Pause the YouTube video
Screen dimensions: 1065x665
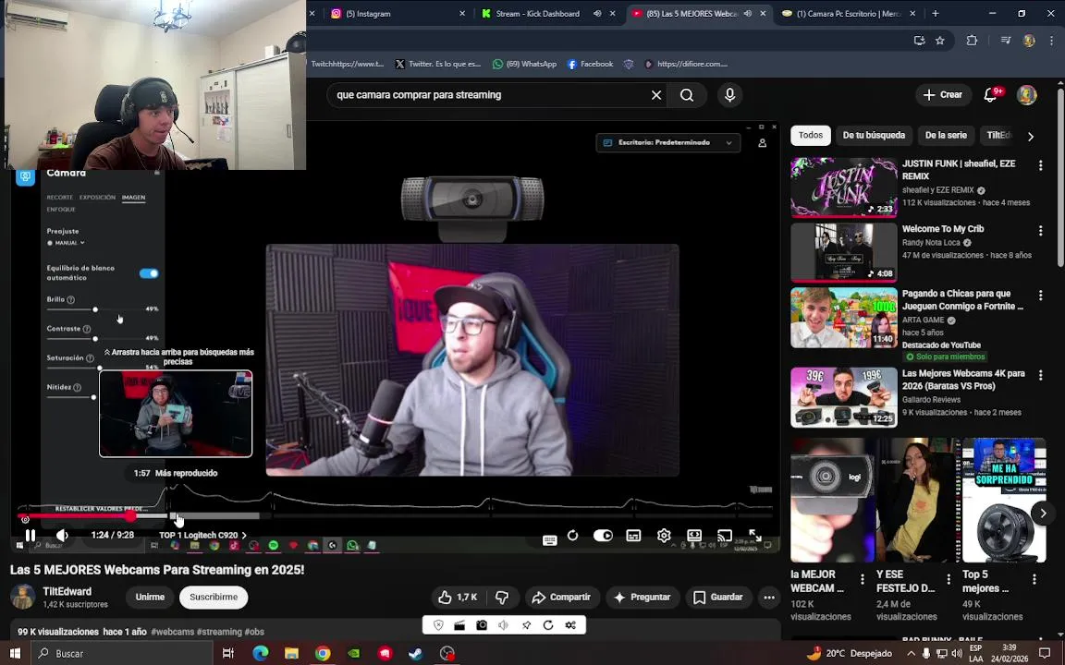(30, 536)
